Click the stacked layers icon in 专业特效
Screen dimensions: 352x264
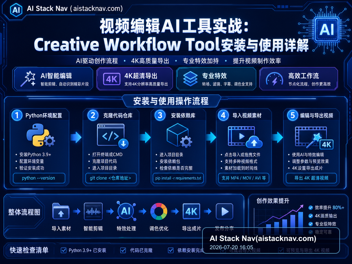pos(190,79)
